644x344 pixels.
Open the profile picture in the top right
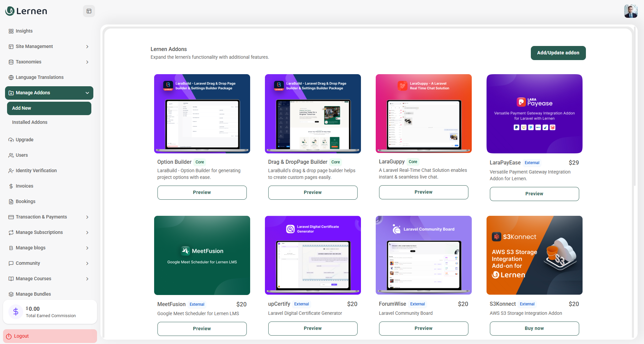pyautogui.click(x=631, y=11)
